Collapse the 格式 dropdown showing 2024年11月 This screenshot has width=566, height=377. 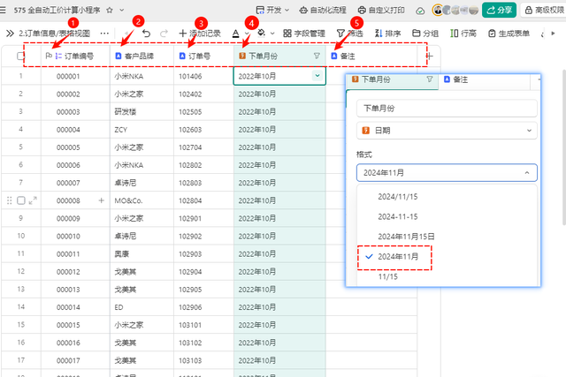click(447, 173)
